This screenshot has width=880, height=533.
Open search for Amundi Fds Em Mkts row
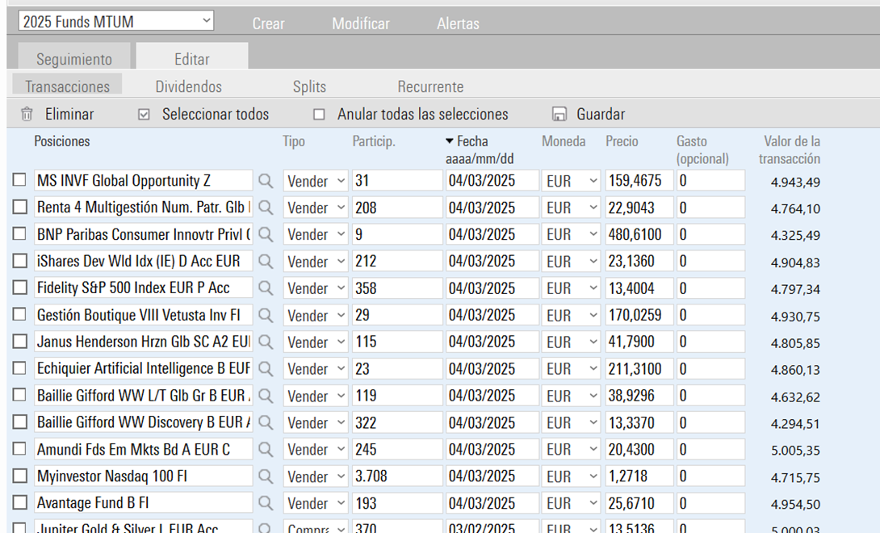[266, 449]
